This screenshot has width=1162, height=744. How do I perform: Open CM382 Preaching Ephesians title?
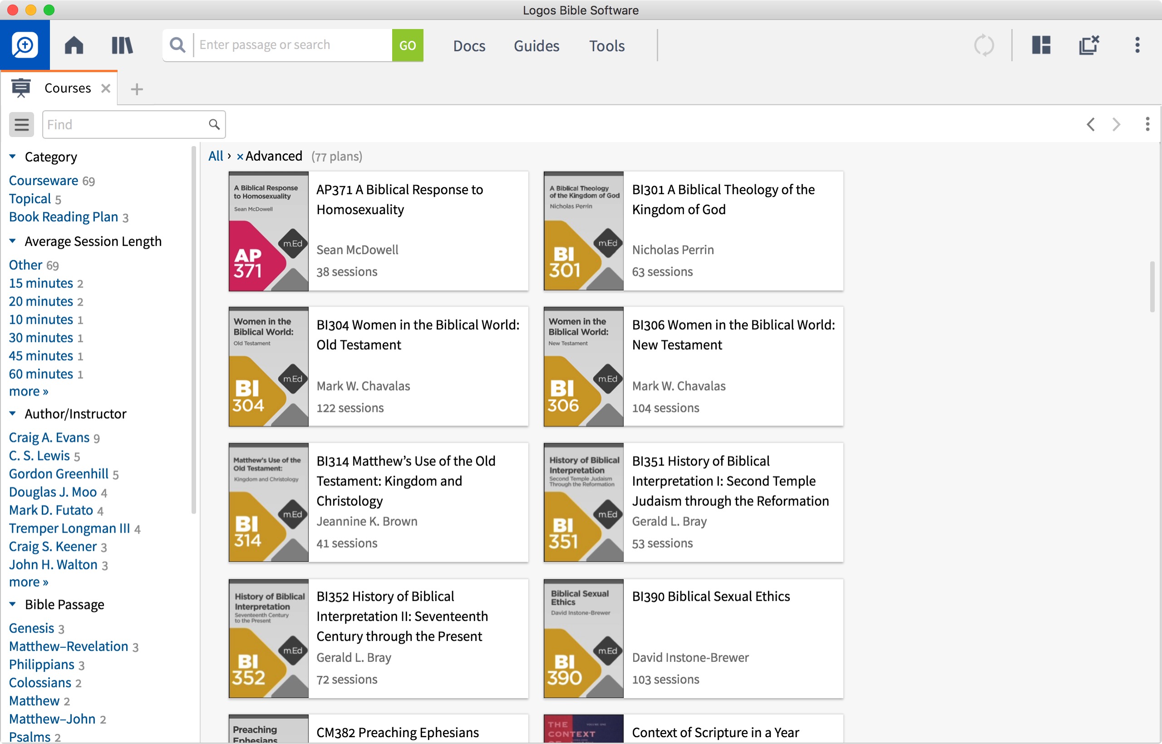[x=397, y=732]
